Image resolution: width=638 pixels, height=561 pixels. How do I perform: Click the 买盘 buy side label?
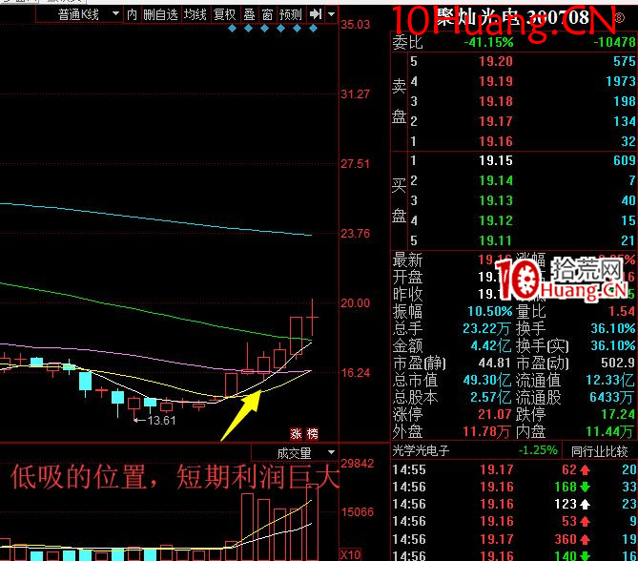click(400, 201)
